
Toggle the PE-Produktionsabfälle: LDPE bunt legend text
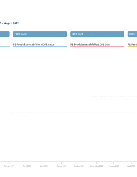pyautogui.click(x=90, y=45)
